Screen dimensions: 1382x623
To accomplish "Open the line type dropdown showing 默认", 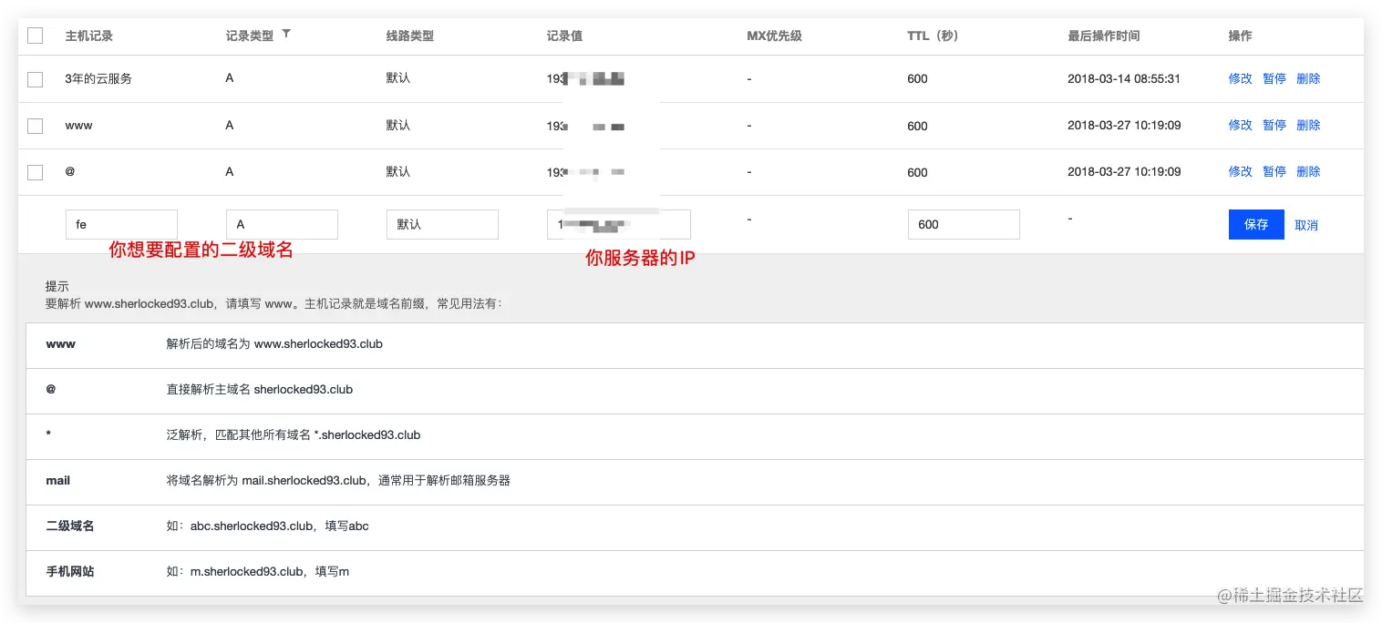I will [x=442, y=224].
